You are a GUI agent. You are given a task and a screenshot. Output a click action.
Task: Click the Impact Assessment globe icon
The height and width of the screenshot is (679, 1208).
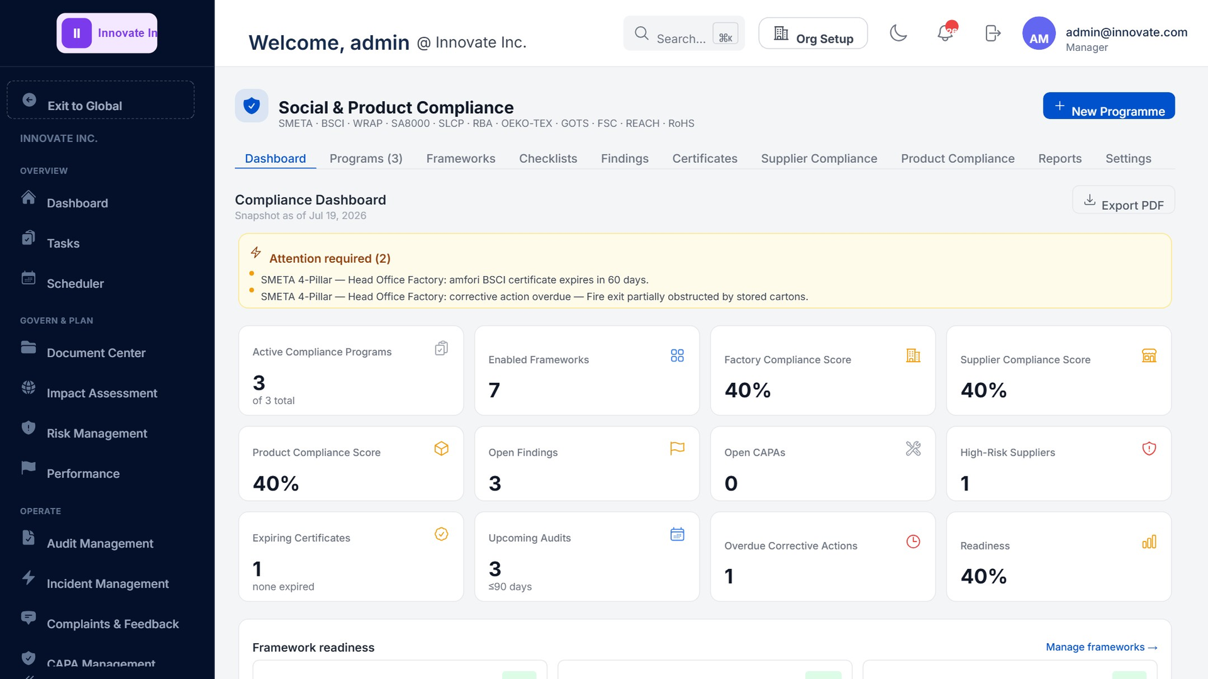tap(28, 387)
